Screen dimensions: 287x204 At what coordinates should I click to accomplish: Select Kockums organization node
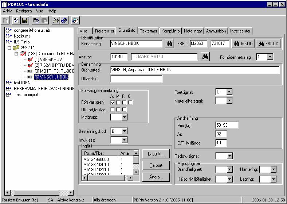(x=22, y=36)
